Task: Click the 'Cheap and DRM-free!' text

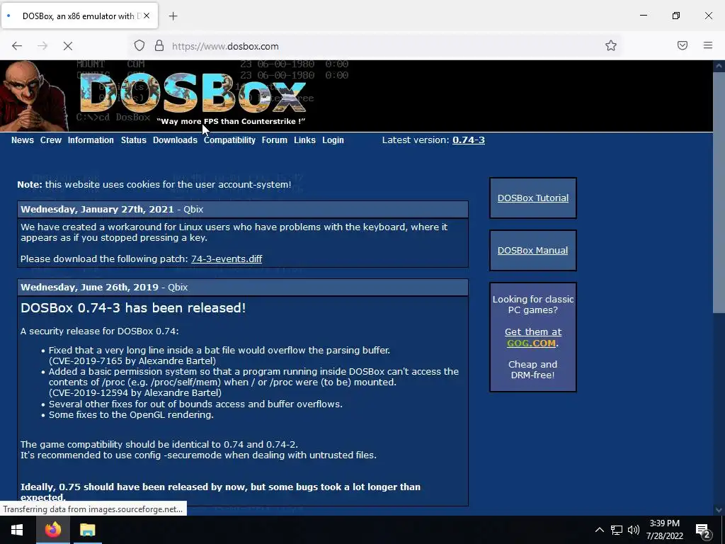Action: pos(532,370)
